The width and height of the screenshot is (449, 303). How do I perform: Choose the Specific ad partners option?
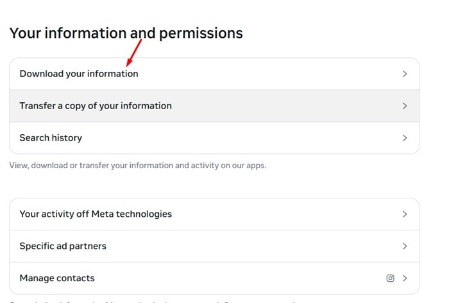coord(214,247)
